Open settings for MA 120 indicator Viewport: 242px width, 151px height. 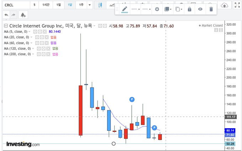tap(43, 49)
